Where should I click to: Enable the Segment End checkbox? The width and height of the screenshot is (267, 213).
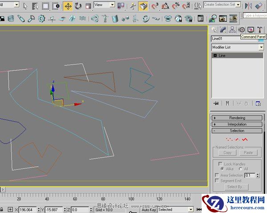217,180
